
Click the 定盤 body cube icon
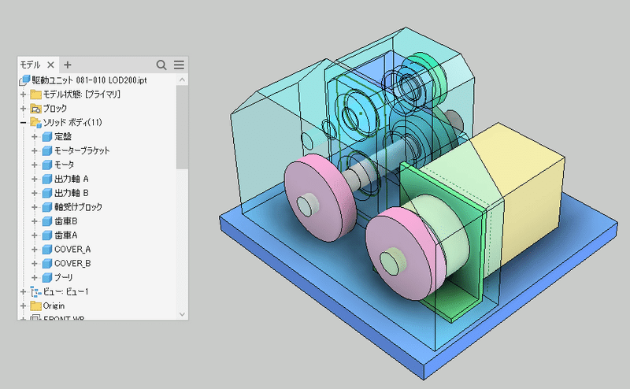point(47,137)
